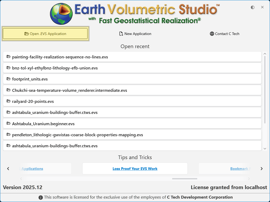Go to next tip with right chevron
The image size is (270, 202).
262,169
